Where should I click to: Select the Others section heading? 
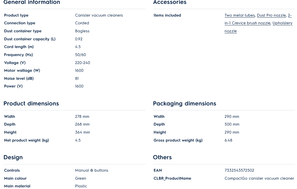coord(162,157)
